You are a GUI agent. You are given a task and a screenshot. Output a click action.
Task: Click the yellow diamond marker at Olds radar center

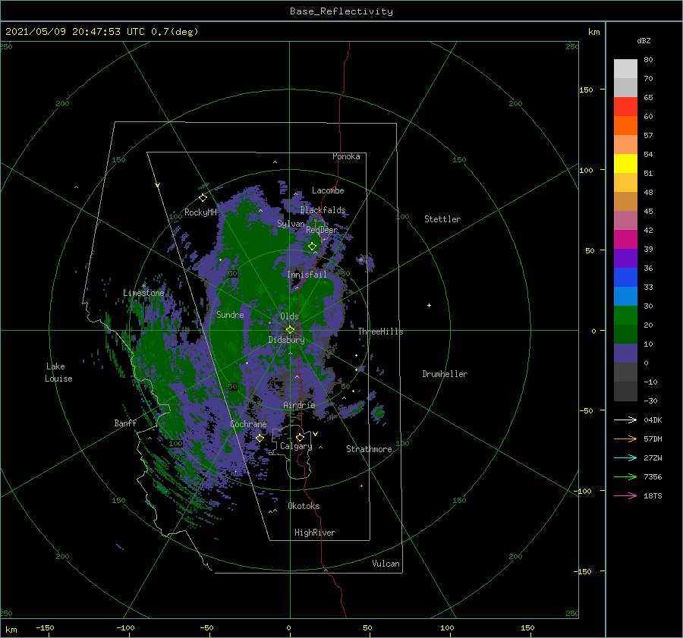(x=290, y=330)
